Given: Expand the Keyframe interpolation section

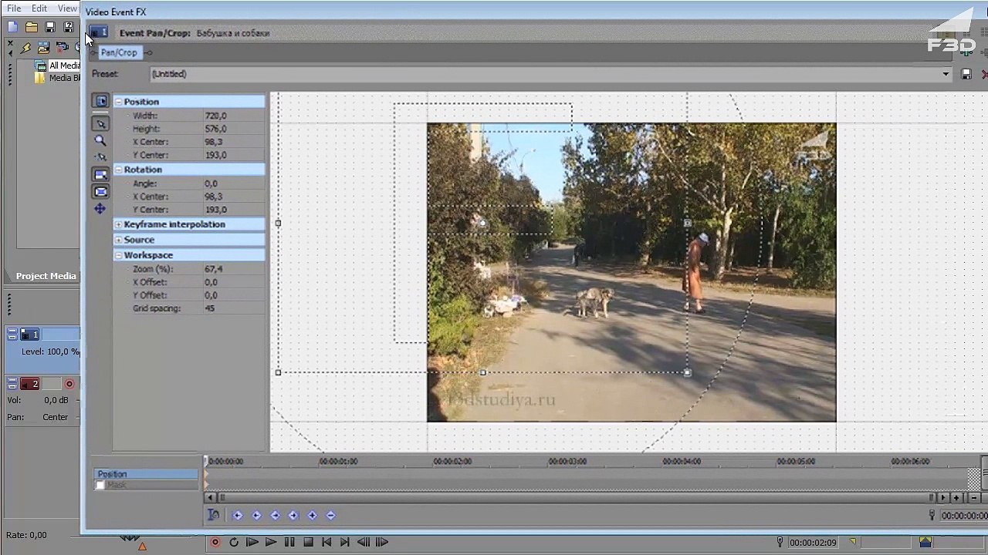Looking at the screenshot, I should pyautogui.click(x=119, y=224).
